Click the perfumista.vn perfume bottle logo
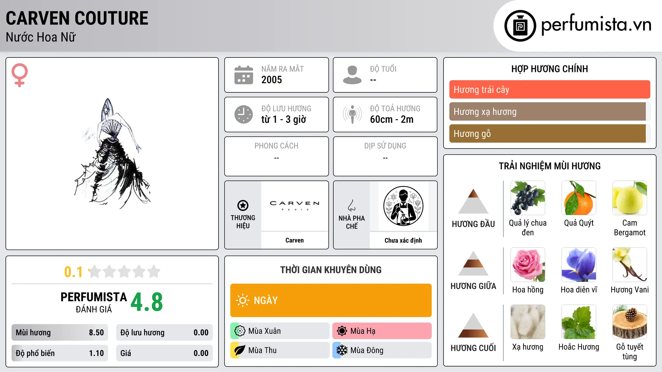 click(520, 26)
